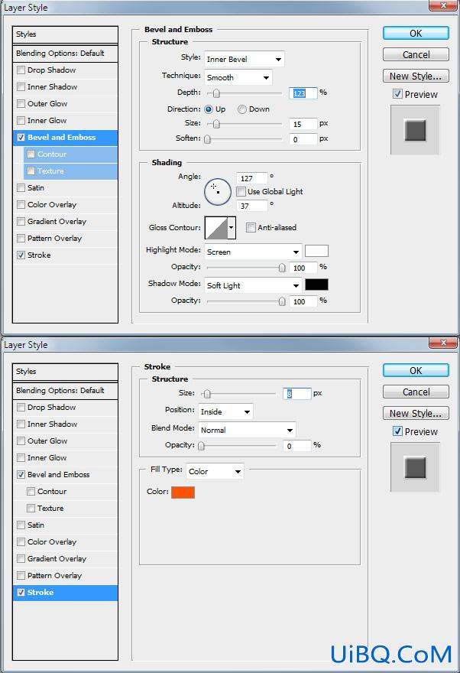Open Blend Mode dropdown showing Normal

click(x=247, y=430)
